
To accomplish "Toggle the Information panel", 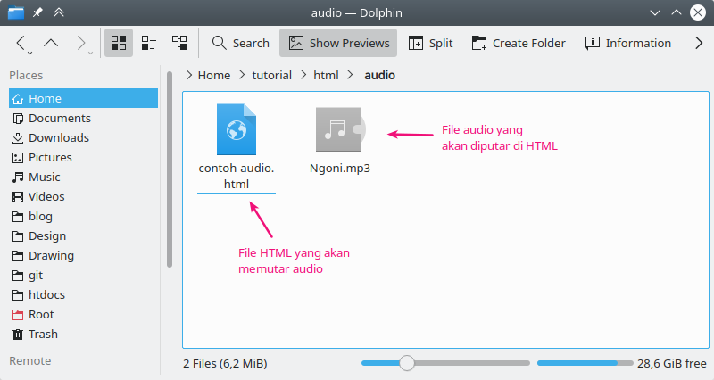I will (x=628, y=43).
